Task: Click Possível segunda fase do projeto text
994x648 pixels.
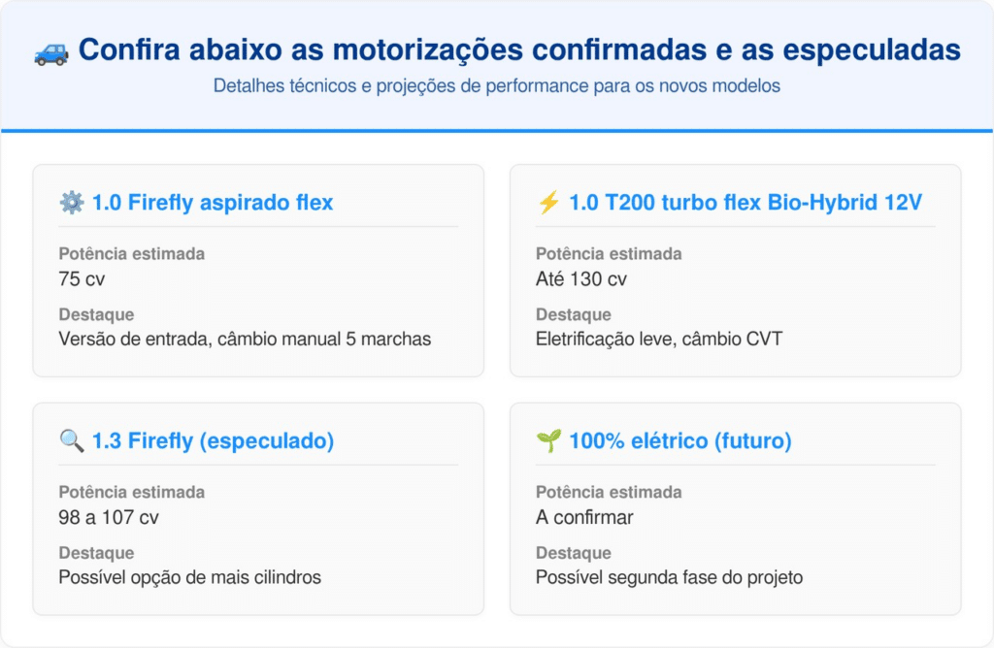Action: (669, 578)
